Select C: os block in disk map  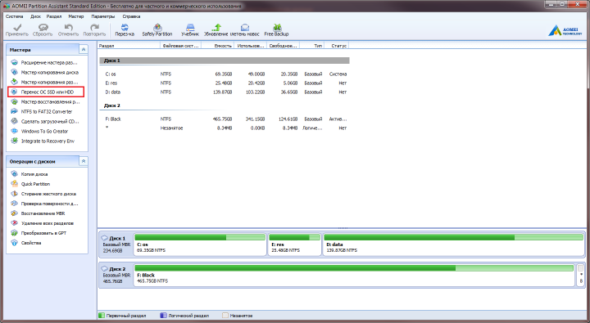tap(200, 244)
